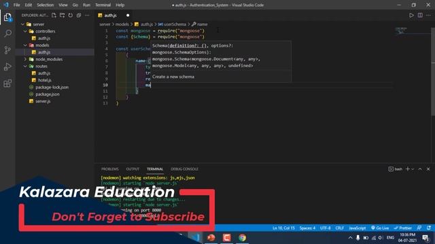Show hidden system tray icons chevron
435x244 pixels.
coord(350,238)
